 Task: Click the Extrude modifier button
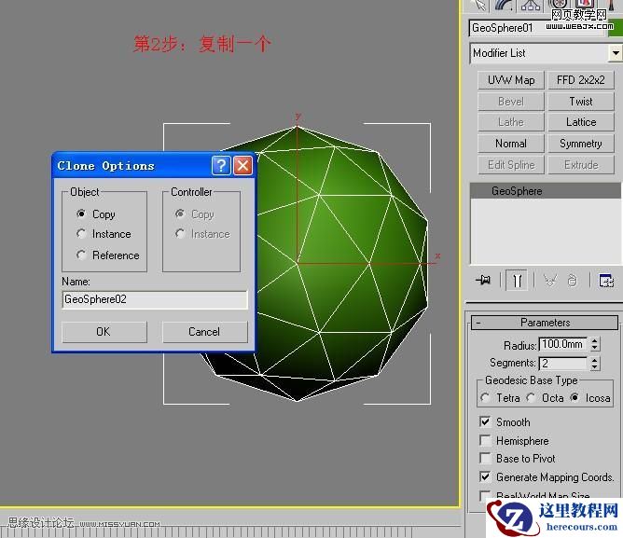click(581, 165)
